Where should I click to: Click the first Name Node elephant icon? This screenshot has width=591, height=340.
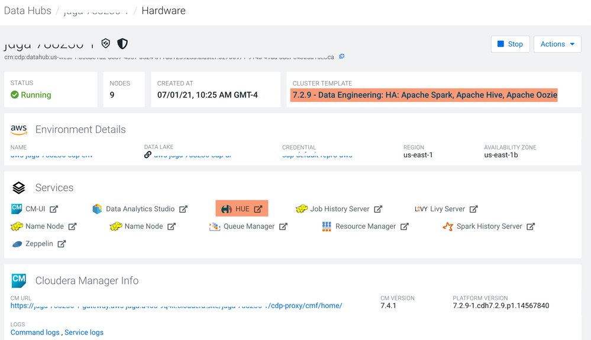pyautogui.click(x=17, y=226)
